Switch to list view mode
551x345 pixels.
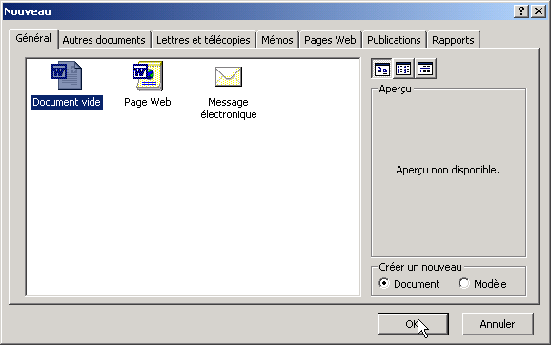[403, 69]
